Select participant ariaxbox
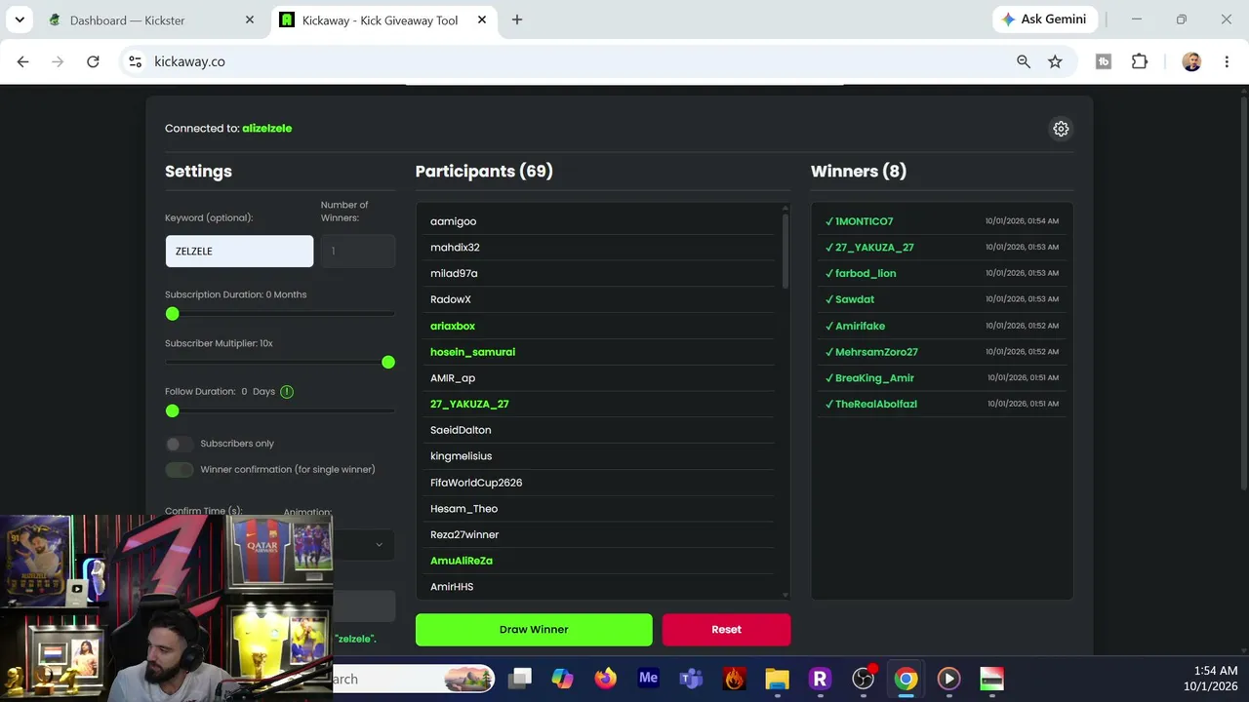The image size is (1249, 702). pyautogui.click(x=453, y=326)
